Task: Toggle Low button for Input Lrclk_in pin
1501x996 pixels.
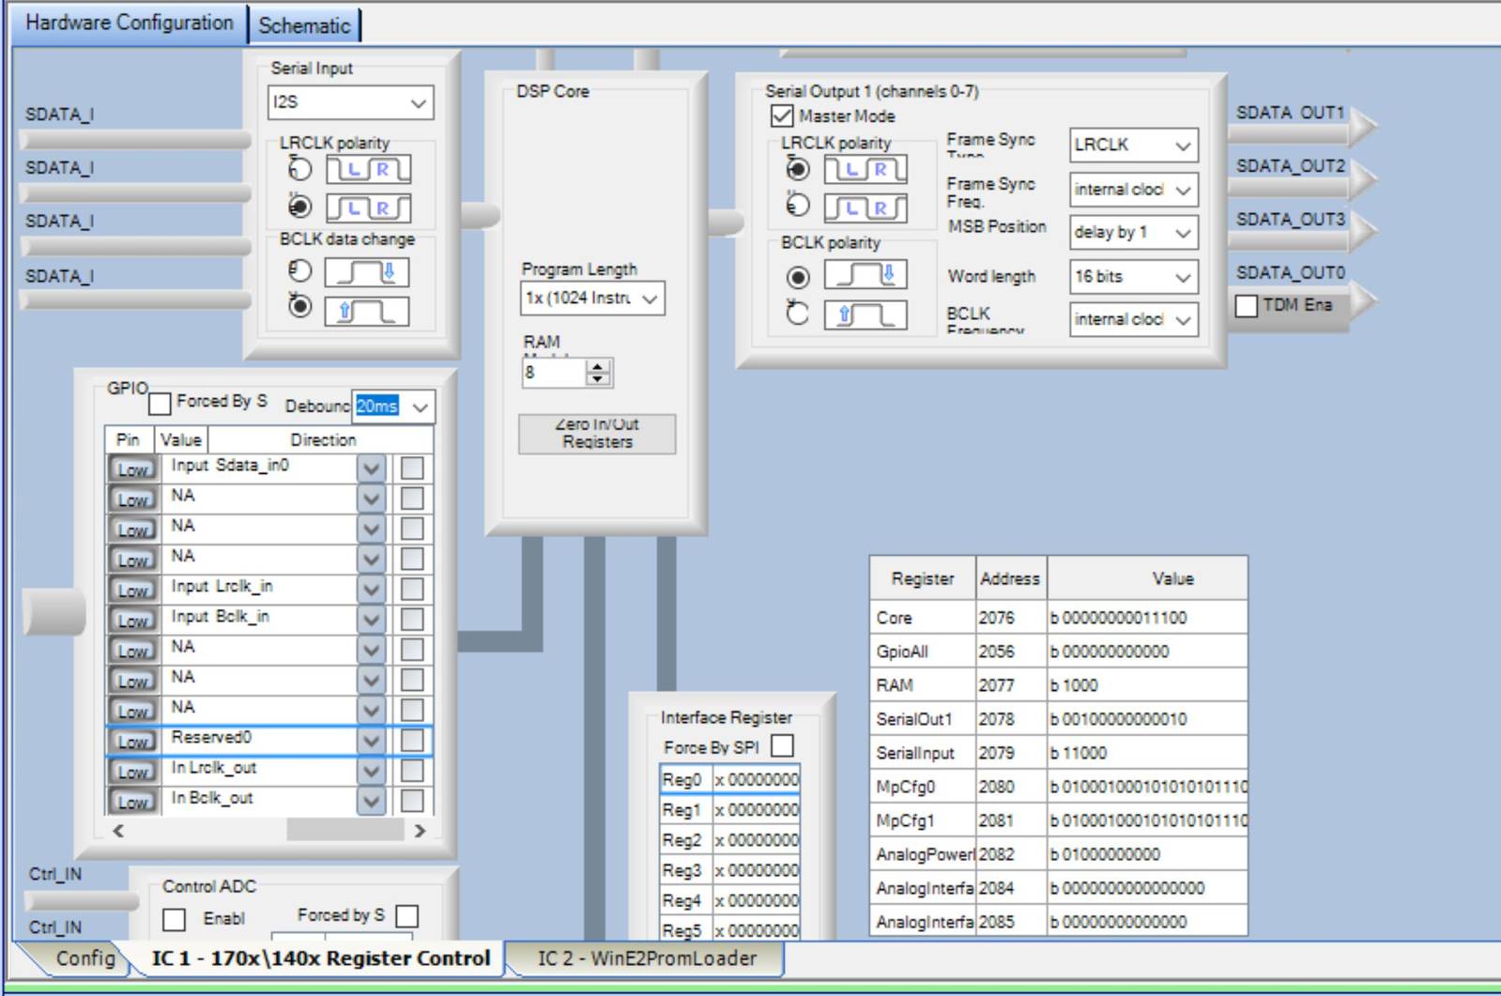Action: click(x=133, y=590)
